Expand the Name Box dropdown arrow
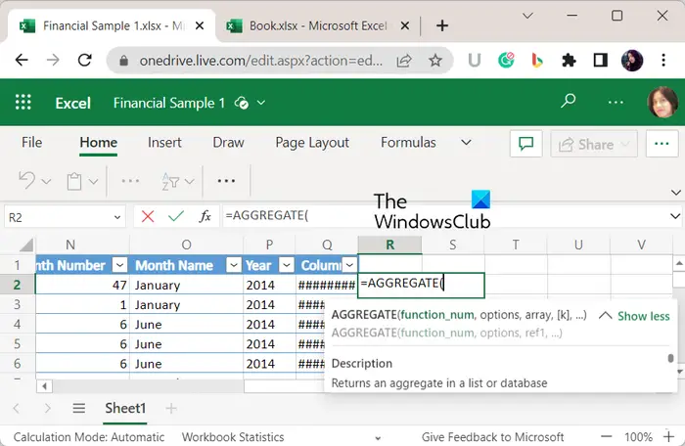 pyautogui.click(x=117, y=217)
